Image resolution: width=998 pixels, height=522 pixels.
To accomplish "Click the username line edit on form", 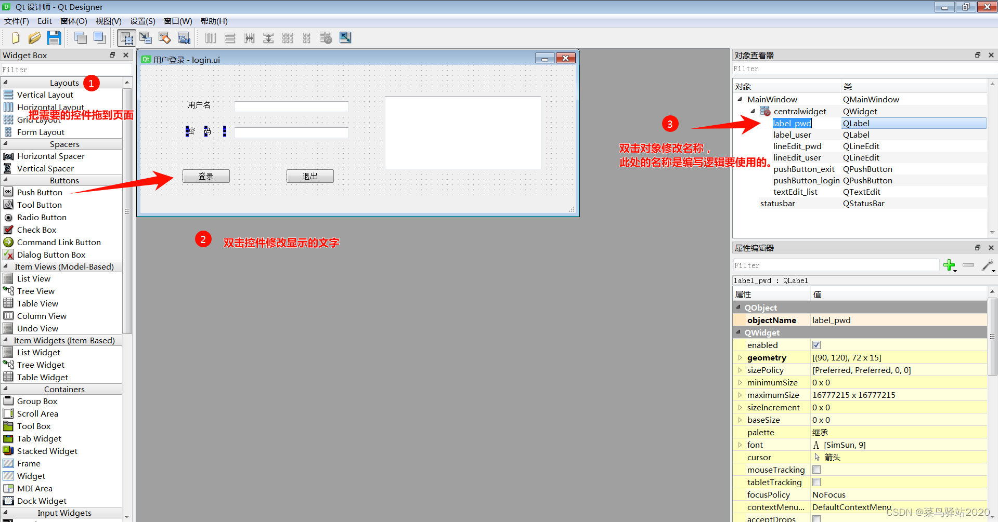I will [x=291, y=106].
